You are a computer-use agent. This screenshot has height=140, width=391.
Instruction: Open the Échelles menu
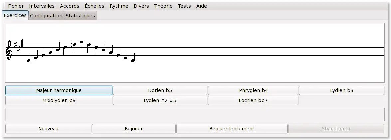94,6
